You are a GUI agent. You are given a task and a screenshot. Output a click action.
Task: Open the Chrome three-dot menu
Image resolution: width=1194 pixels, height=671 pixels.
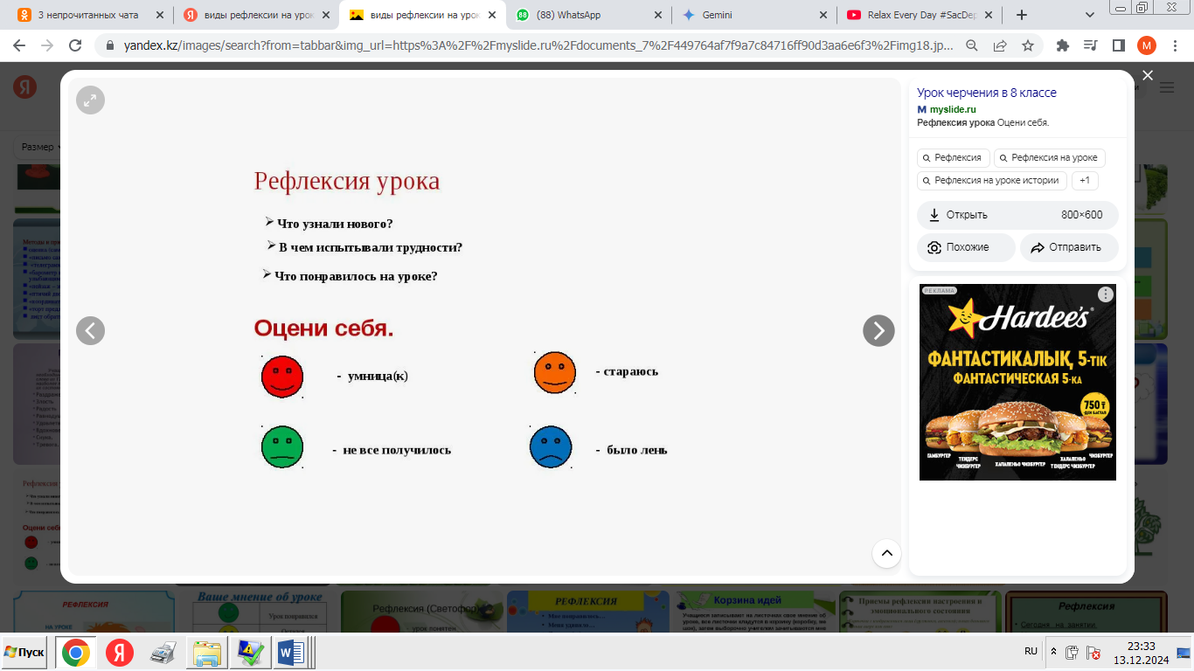tap(1174, 45)
